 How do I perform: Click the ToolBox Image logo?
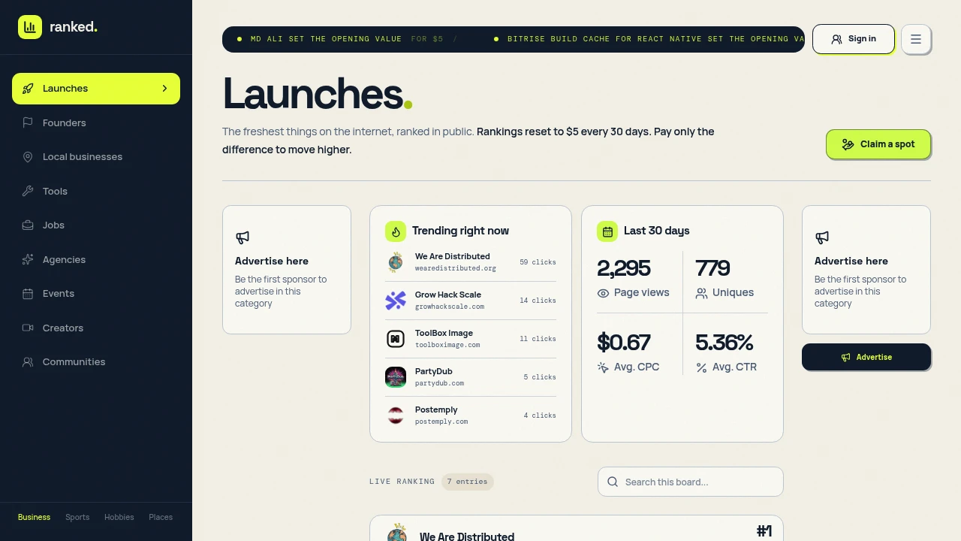tap(396, 339)
